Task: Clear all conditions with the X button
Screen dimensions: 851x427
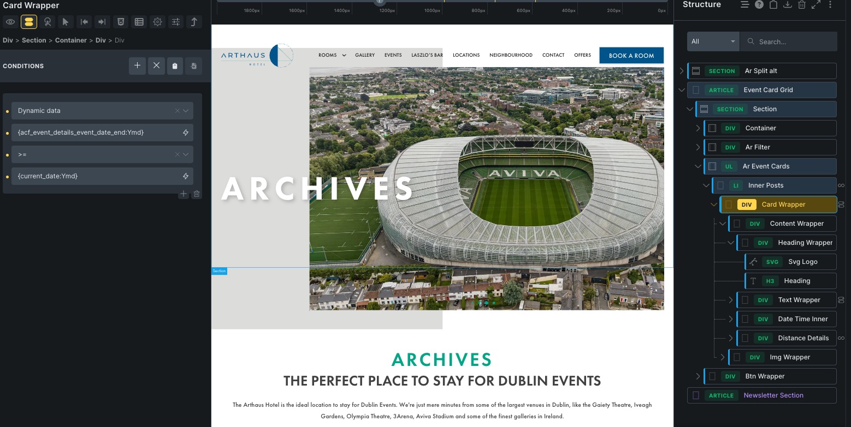Action: coord(156,66)
